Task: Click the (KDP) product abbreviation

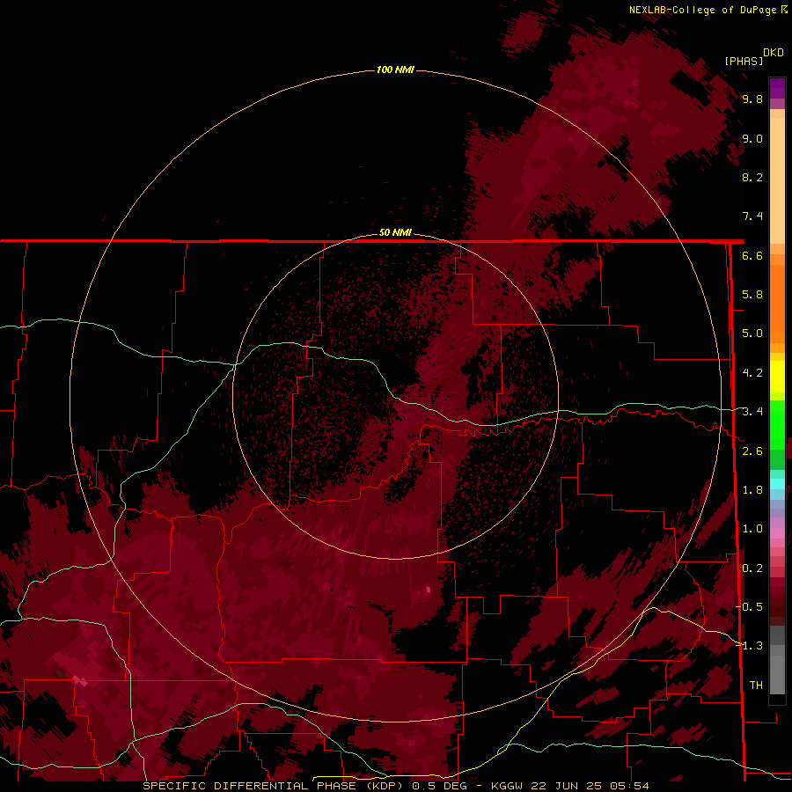Action: point(385,786)
